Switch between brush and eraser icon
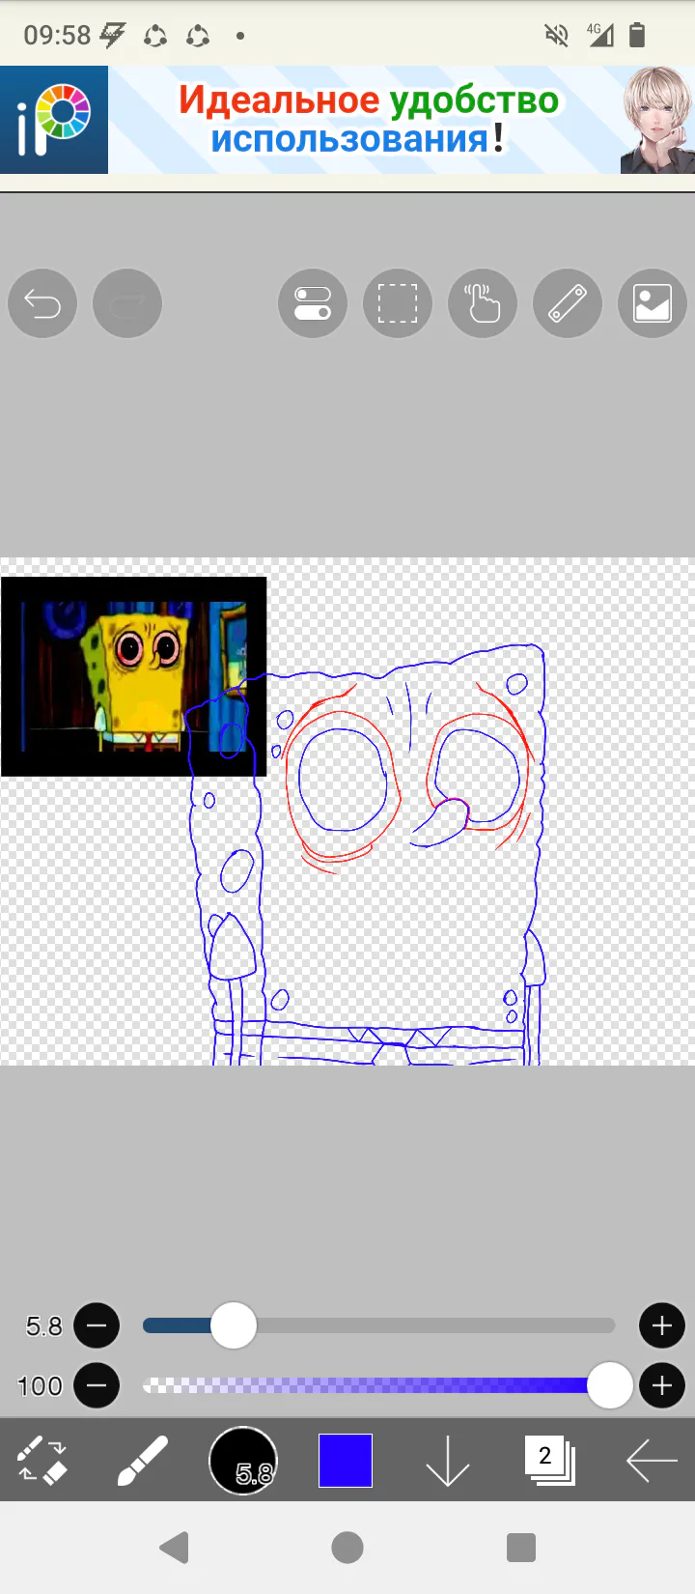 [42, 1460]
